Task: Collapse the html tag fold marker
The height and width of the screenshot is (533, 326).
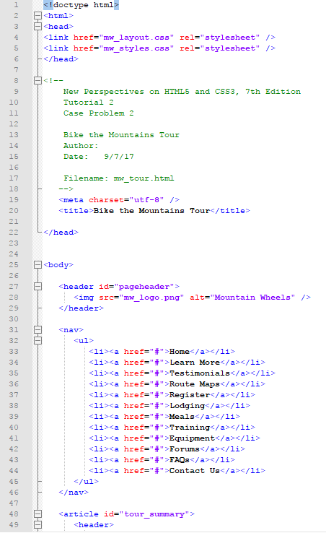Action: coord(38,16)
